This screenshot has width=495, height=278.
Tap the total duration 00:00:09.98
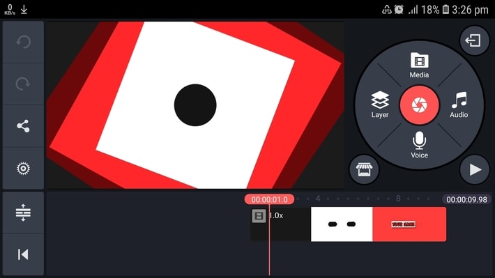[466, 199]
